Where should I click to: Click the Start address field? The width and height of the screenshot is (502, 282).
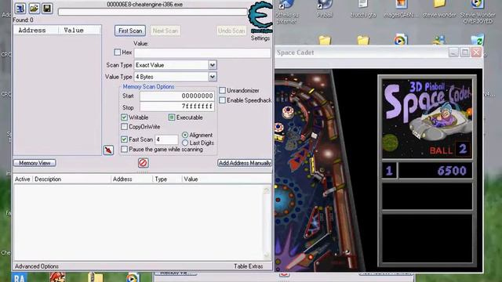[x=177, y=96]
